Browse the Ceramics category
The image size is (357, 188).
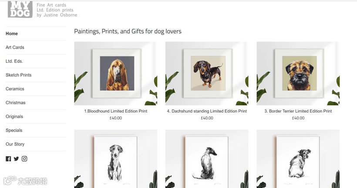tap(15, 89)
